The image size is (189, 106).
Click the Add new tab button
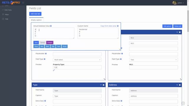point(35,14)
